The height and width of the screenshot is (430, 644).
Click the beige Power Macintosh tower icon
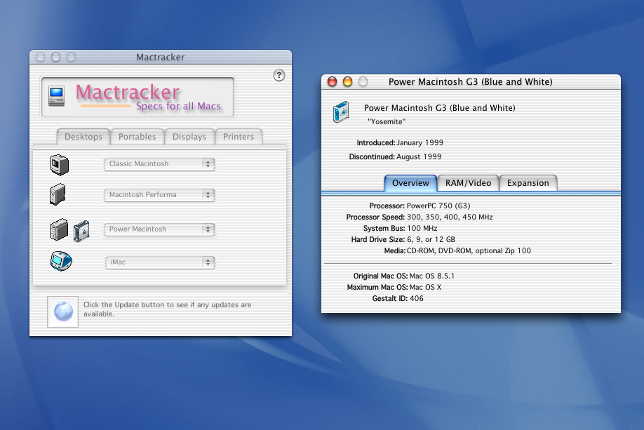coord(59,229)
